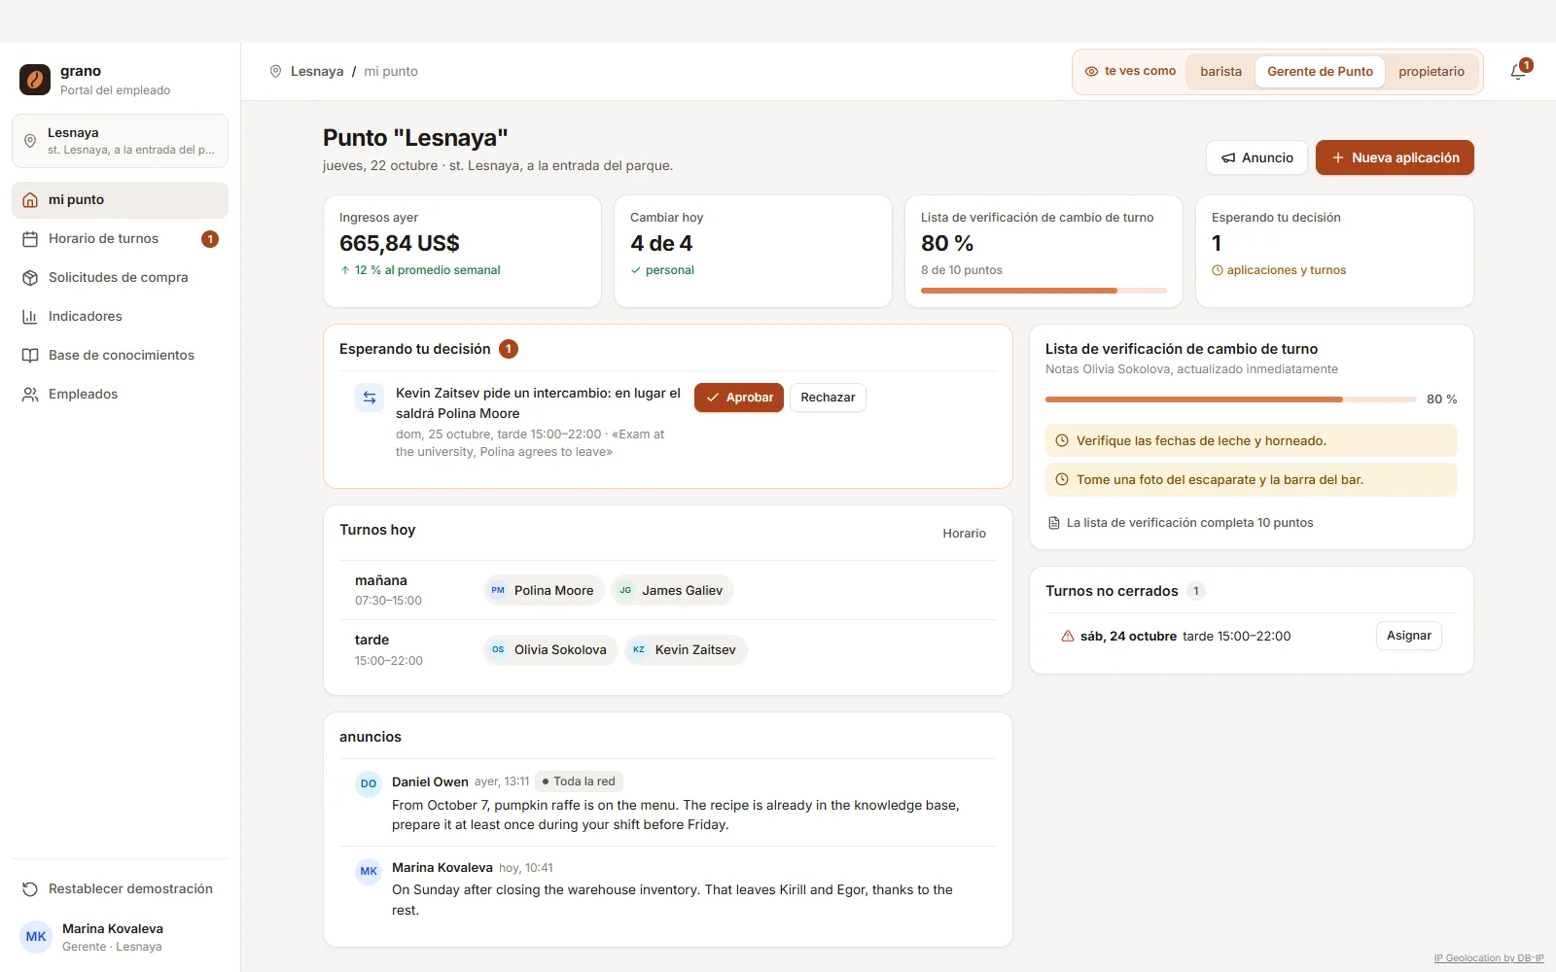
Task: Click the grano coffee bean logo
Action: tap(35, 80)
